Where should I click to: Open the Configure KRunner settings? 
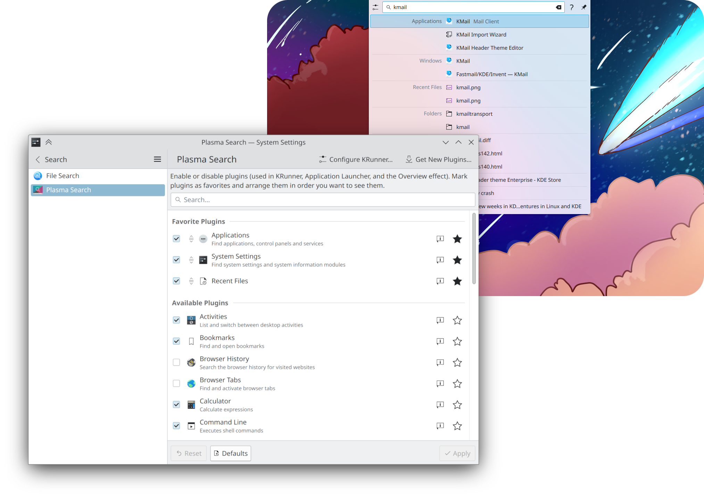[x=356, y=159]
